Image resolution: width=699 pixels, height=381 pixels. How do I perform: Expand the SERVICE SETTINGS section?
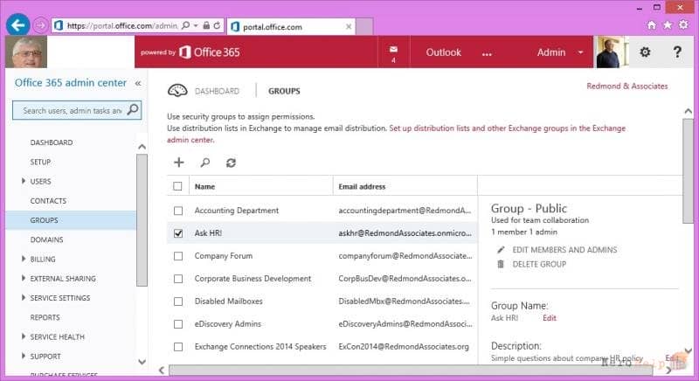tap(24, 297)
